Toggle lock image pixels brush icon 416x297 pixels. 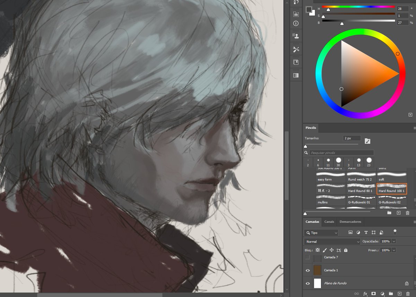[x=324, y=250]
